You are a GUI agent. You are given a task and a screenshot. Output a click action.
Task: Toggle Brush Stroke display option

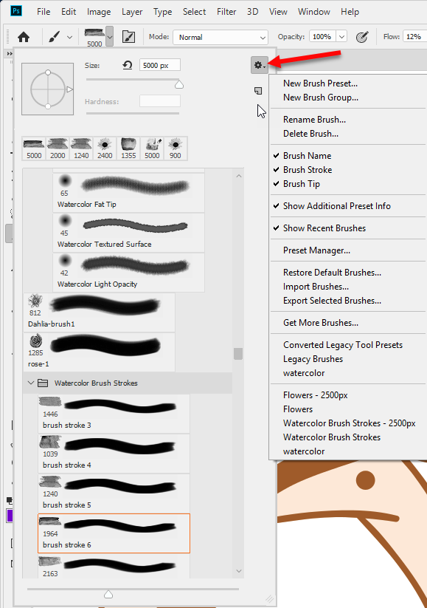(x=308, y=170)
